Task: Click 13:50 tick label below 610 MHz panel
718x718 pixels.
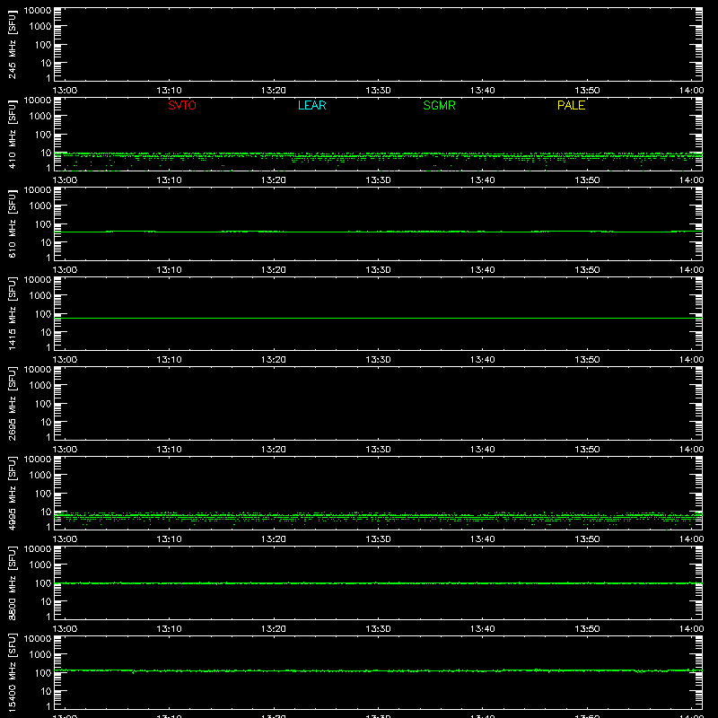Action: click(587, 270)
